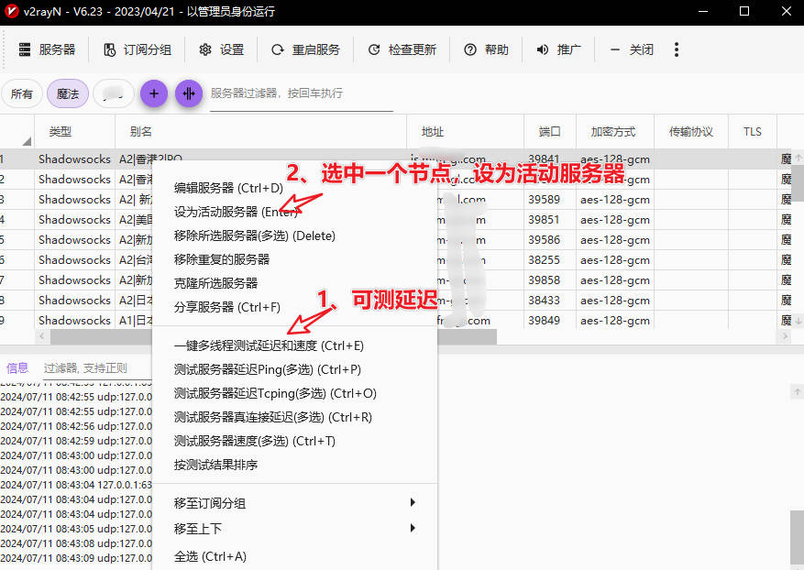Choose 测试服务器延迟Tcping(多选) (Ctrl+O)
Screen dimensions: 804x570
pyautogui.click(x=295, y=394)
